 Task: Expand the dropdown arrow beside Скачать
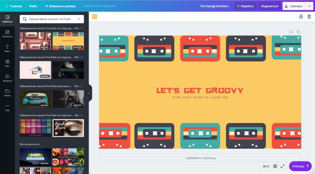tap(309, 6)
